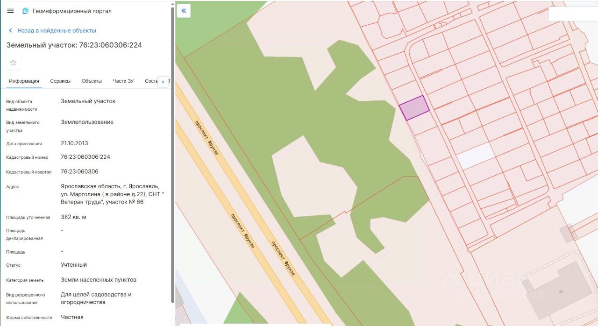Select the cadastral number value 76:23:060306:224
This screenshot has width=598, height=326.
point(85,157)
